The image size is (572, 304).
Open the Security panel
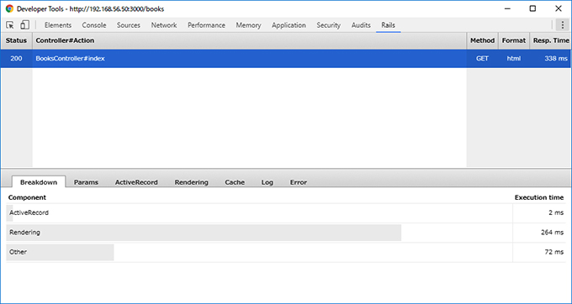tap(328, 25)
